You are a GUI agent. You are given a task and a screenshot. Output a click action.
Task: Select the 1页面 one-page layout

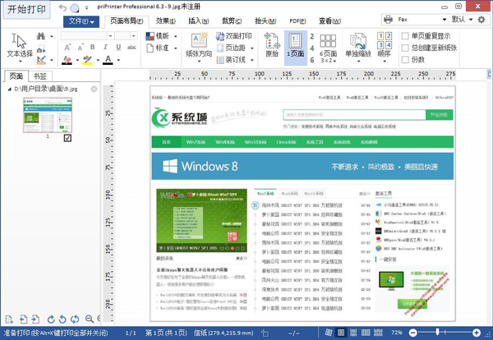(x=296, y=47)
